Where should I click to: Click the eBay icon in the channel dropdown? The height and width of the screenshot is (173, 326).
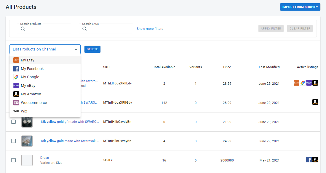tap(16, 86)
